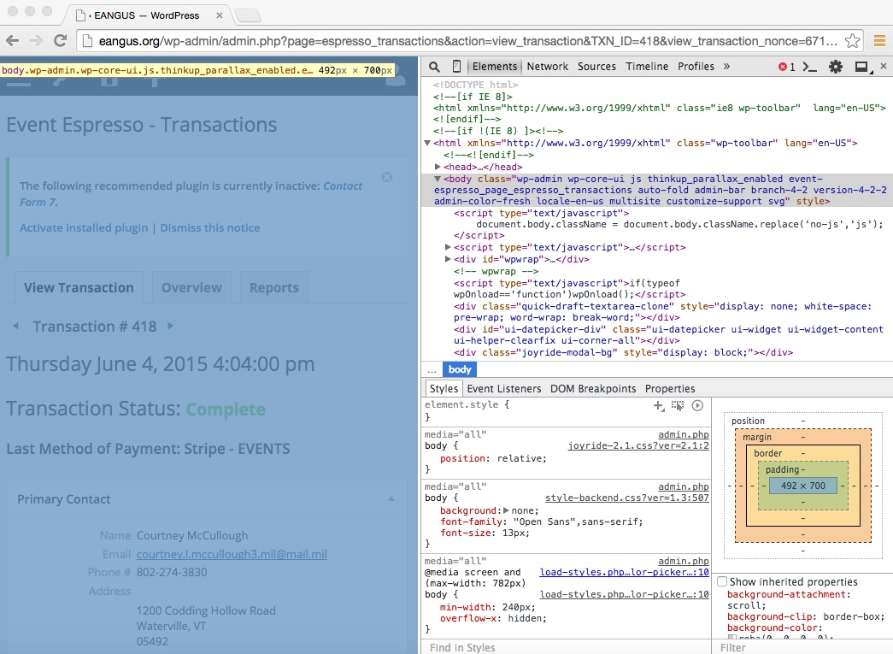Viewport: 893px width, 654px height.
Task: Collapse the Primary Contact metabox arrow
Action: tap(391, 499)
